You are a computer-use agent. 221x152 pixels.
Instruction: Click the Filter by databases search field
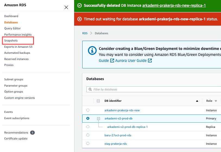(x=154, y=89)
